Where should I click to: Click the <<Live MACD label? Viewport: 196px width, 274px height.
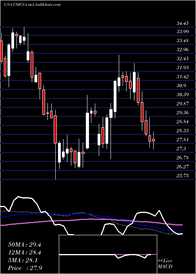click(165, 264)
